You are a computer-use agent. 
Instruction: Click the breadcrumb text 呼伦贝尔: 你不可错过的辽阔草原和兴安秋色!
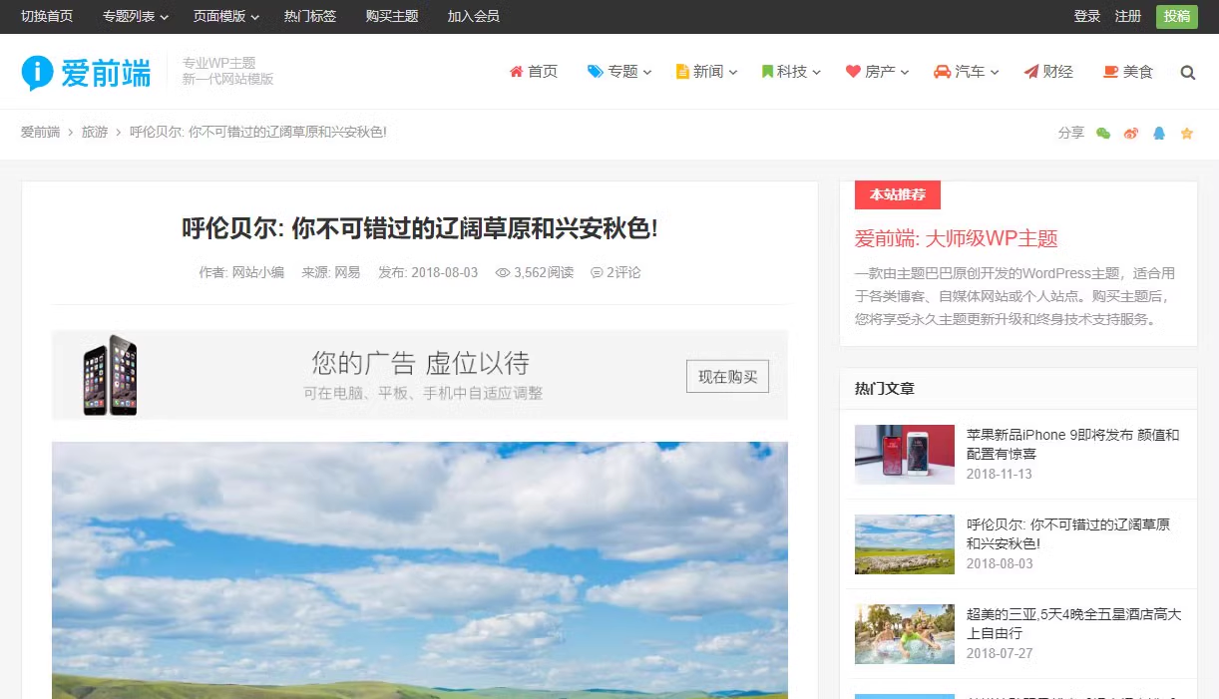[258, 133]
